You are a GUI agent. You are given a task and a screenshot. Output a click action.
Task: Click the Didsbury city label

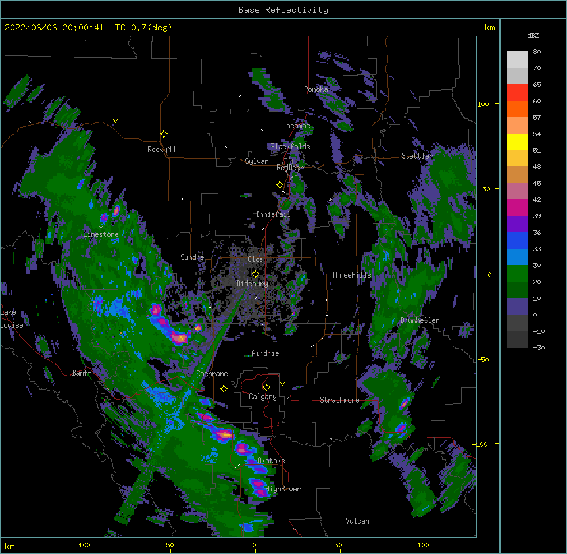(x=252, y=284)
